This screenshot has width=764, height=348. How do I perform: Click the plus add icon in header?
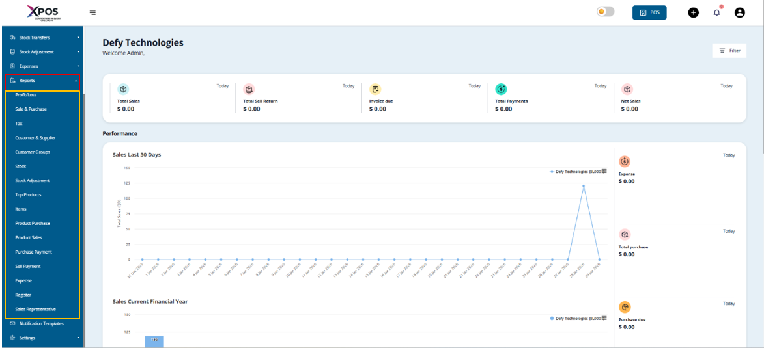tap(693, 12)
